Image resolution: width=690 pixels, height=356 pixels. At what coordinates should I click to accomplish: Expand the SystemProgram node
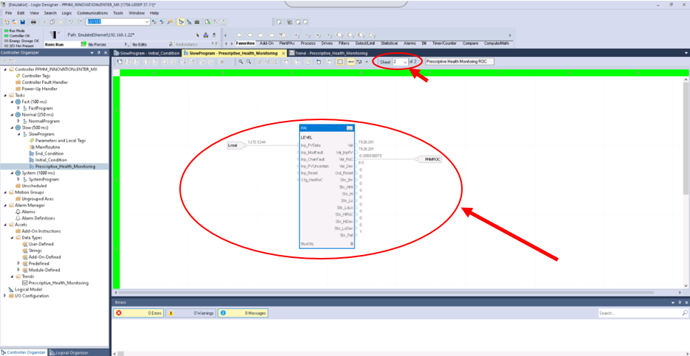[18, 179]
